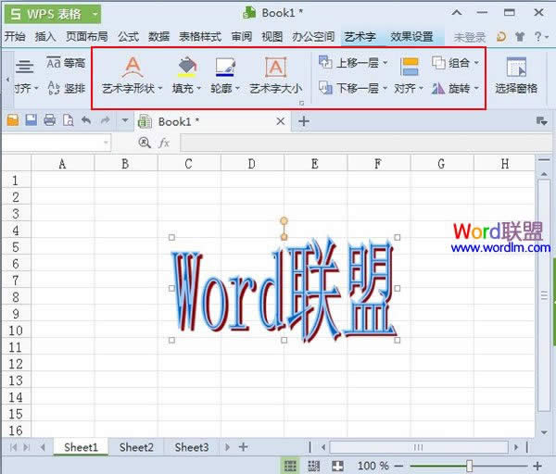Open the 艺术字大小 size tool
556x474 pixels.
coord(276,75)
